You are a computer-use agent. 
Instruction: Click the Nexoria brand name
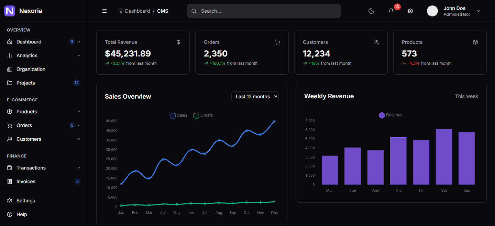point(31,11)
